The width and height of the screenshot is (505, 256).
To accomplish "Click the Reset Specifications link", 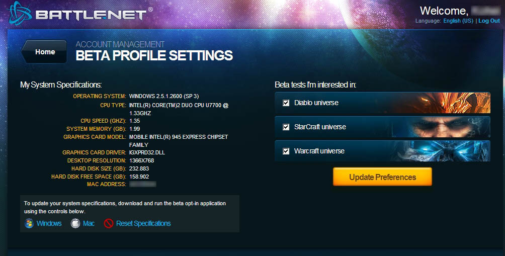I will (x=143, y=223).
